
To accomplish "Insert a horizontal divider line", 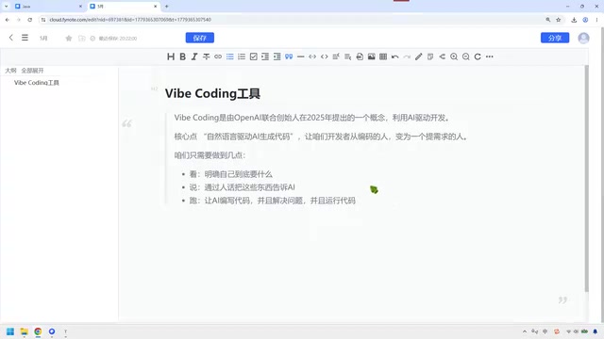I will point(300,56).
